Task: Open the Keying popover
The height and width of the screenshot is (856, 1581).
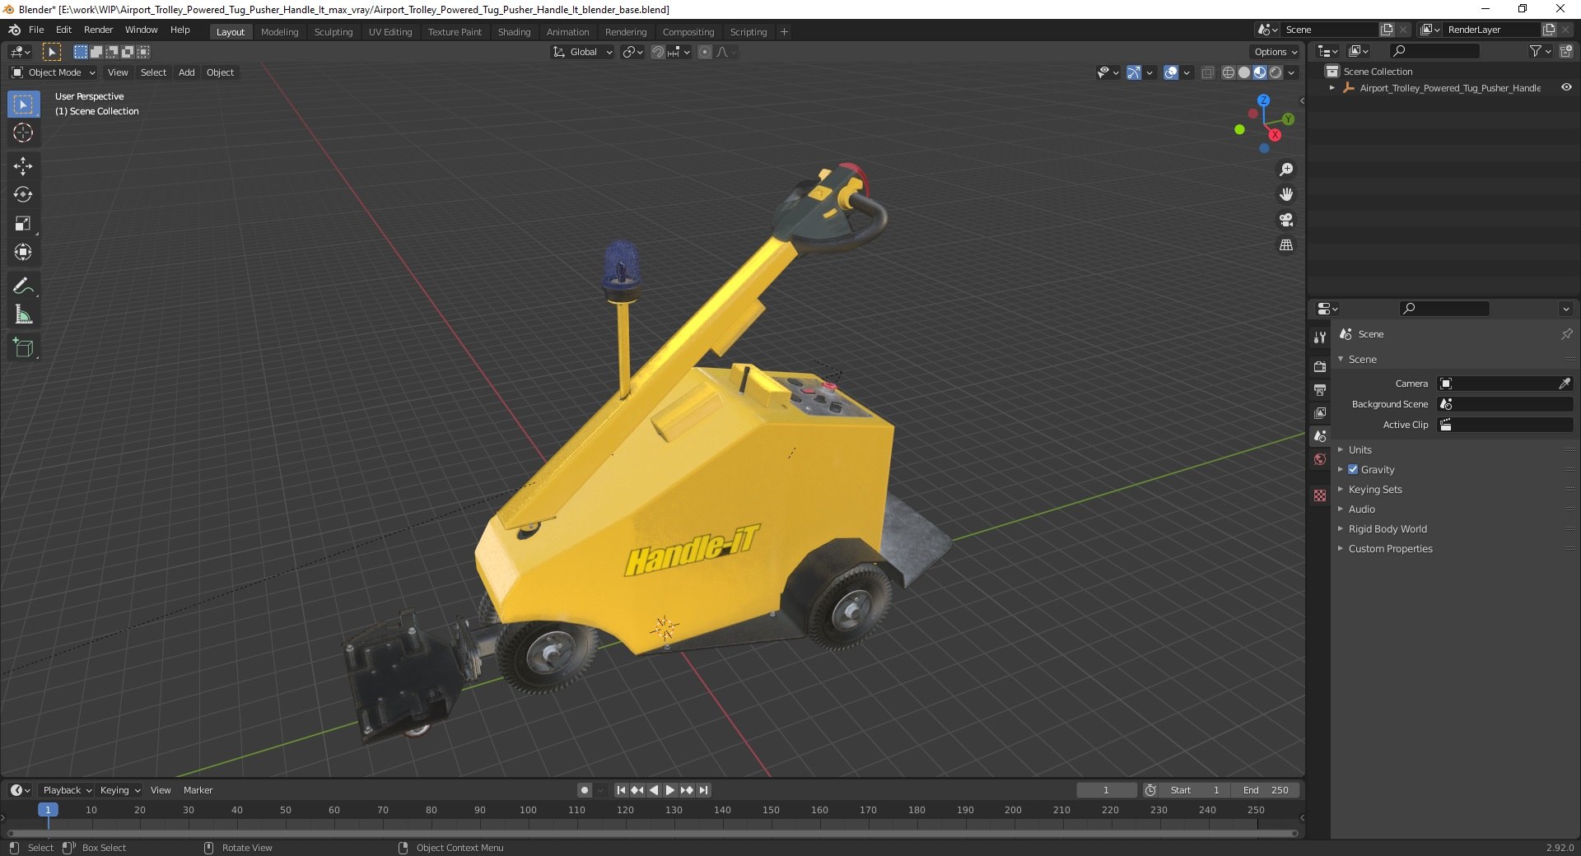Action: tap(119, 790)
